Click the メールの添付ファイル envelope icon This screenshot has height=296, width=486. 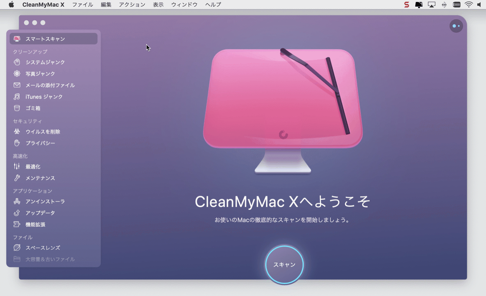click(17, 85)
